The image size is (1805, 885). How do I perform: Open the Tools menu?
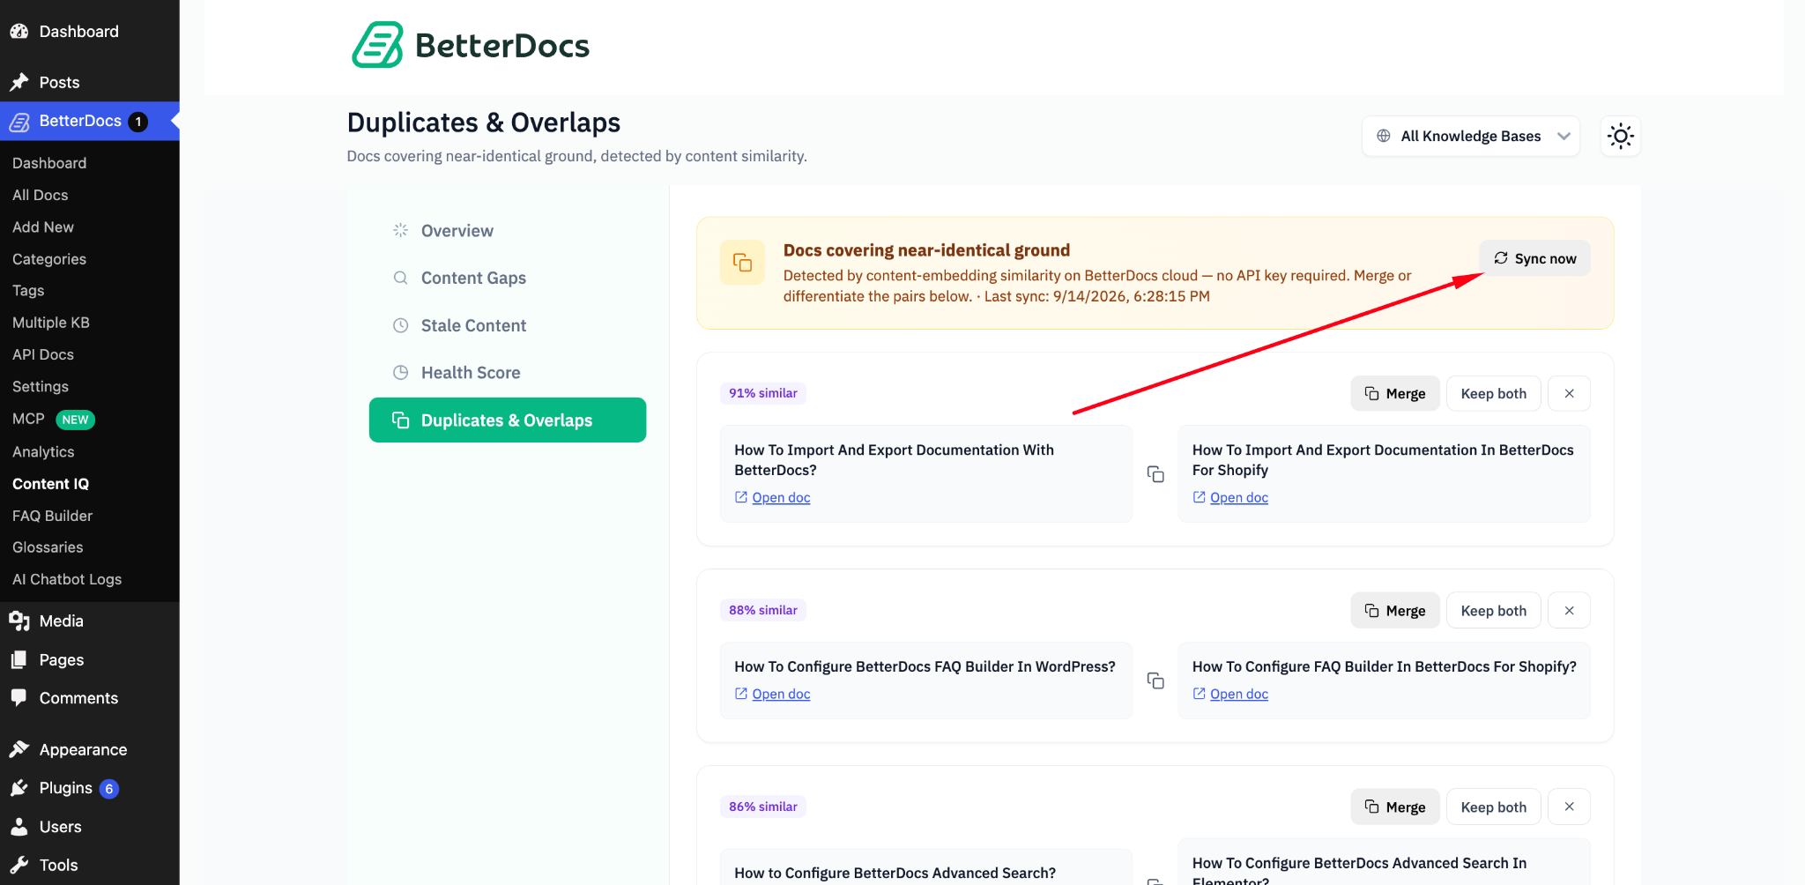90,866
